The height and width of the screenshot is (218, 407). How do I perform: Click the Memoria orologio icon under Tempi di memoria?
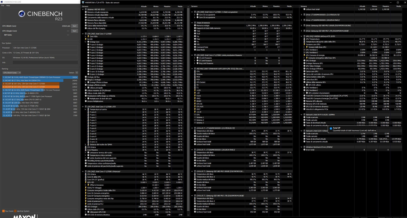[x=195, y=25]
